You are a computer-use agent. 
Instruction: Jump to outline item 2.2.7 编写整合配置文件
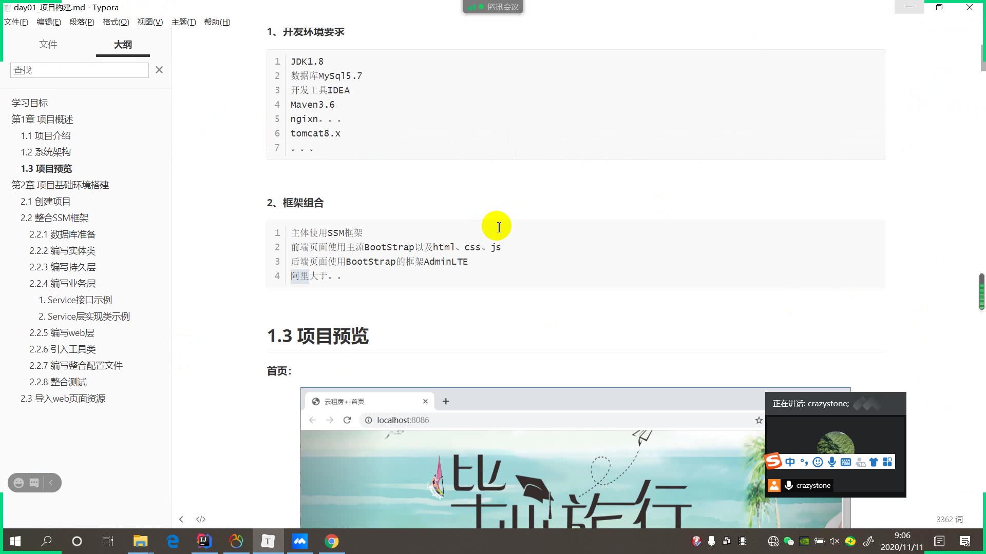point(76,366)
